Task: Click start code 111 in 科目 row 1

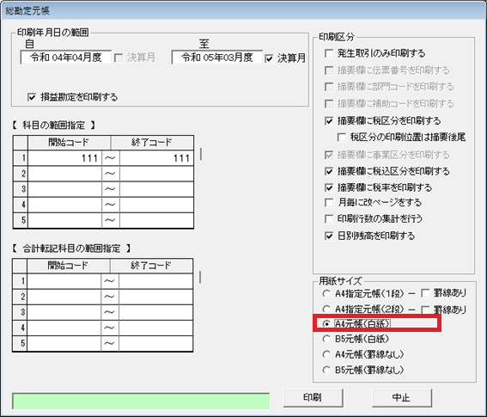Action: click(65, 158)
